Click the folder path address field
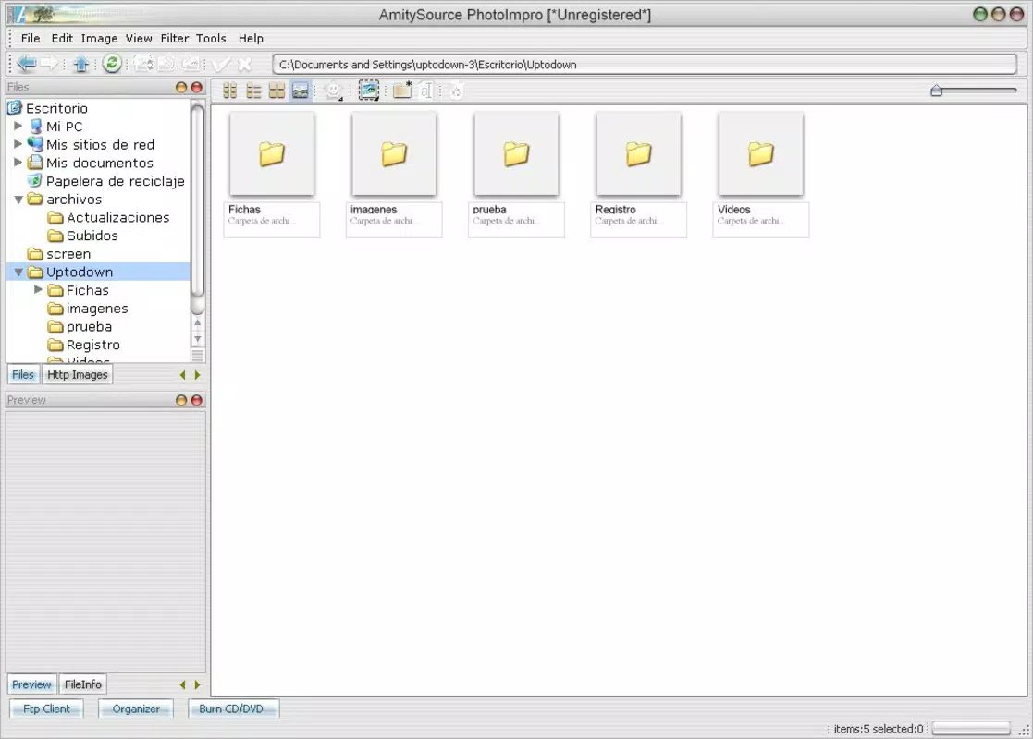This screenshot has height=739, width=1033. tap(645, 65)
